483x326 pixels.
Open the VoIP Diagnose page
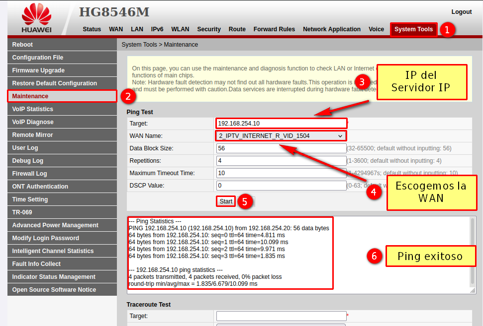point(33,122)
